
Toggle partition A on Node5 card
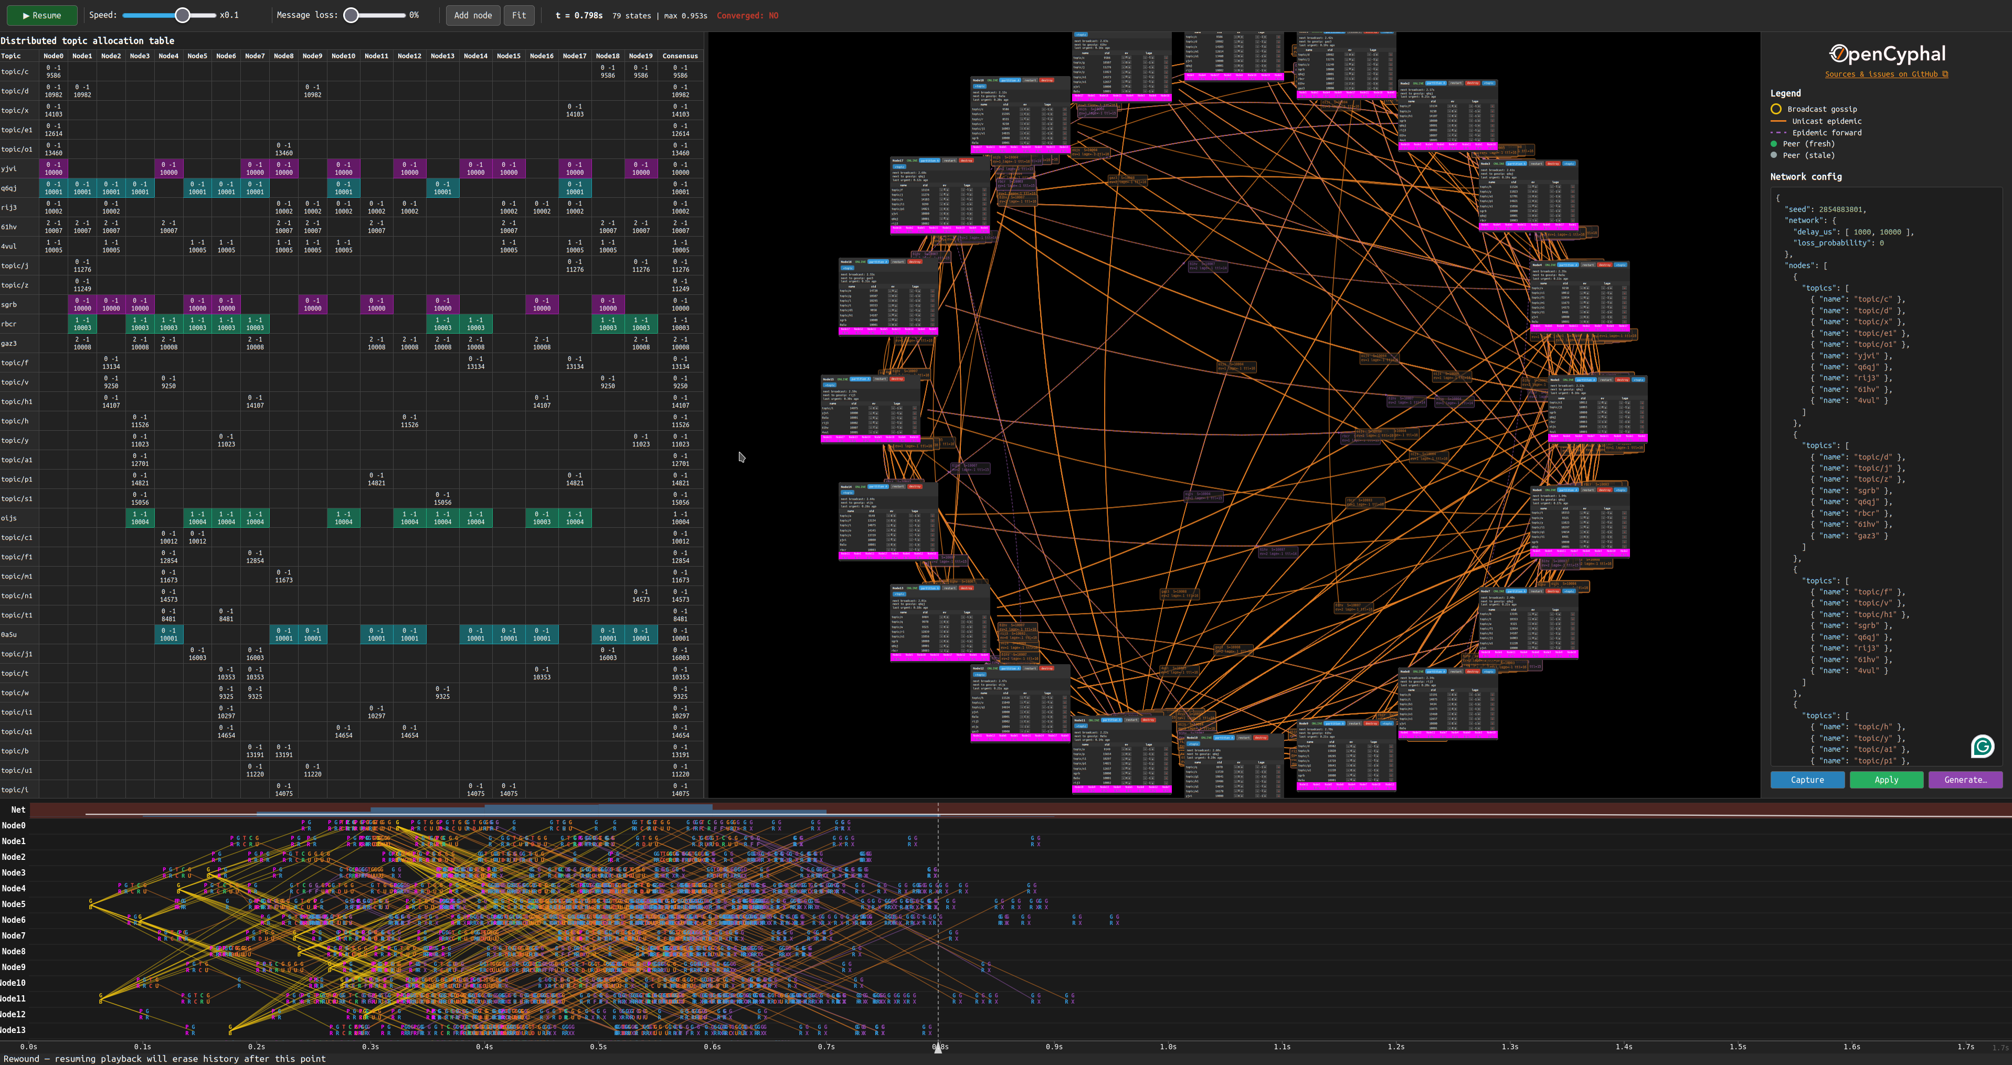pyautogui.click(x=1585, y=380)
